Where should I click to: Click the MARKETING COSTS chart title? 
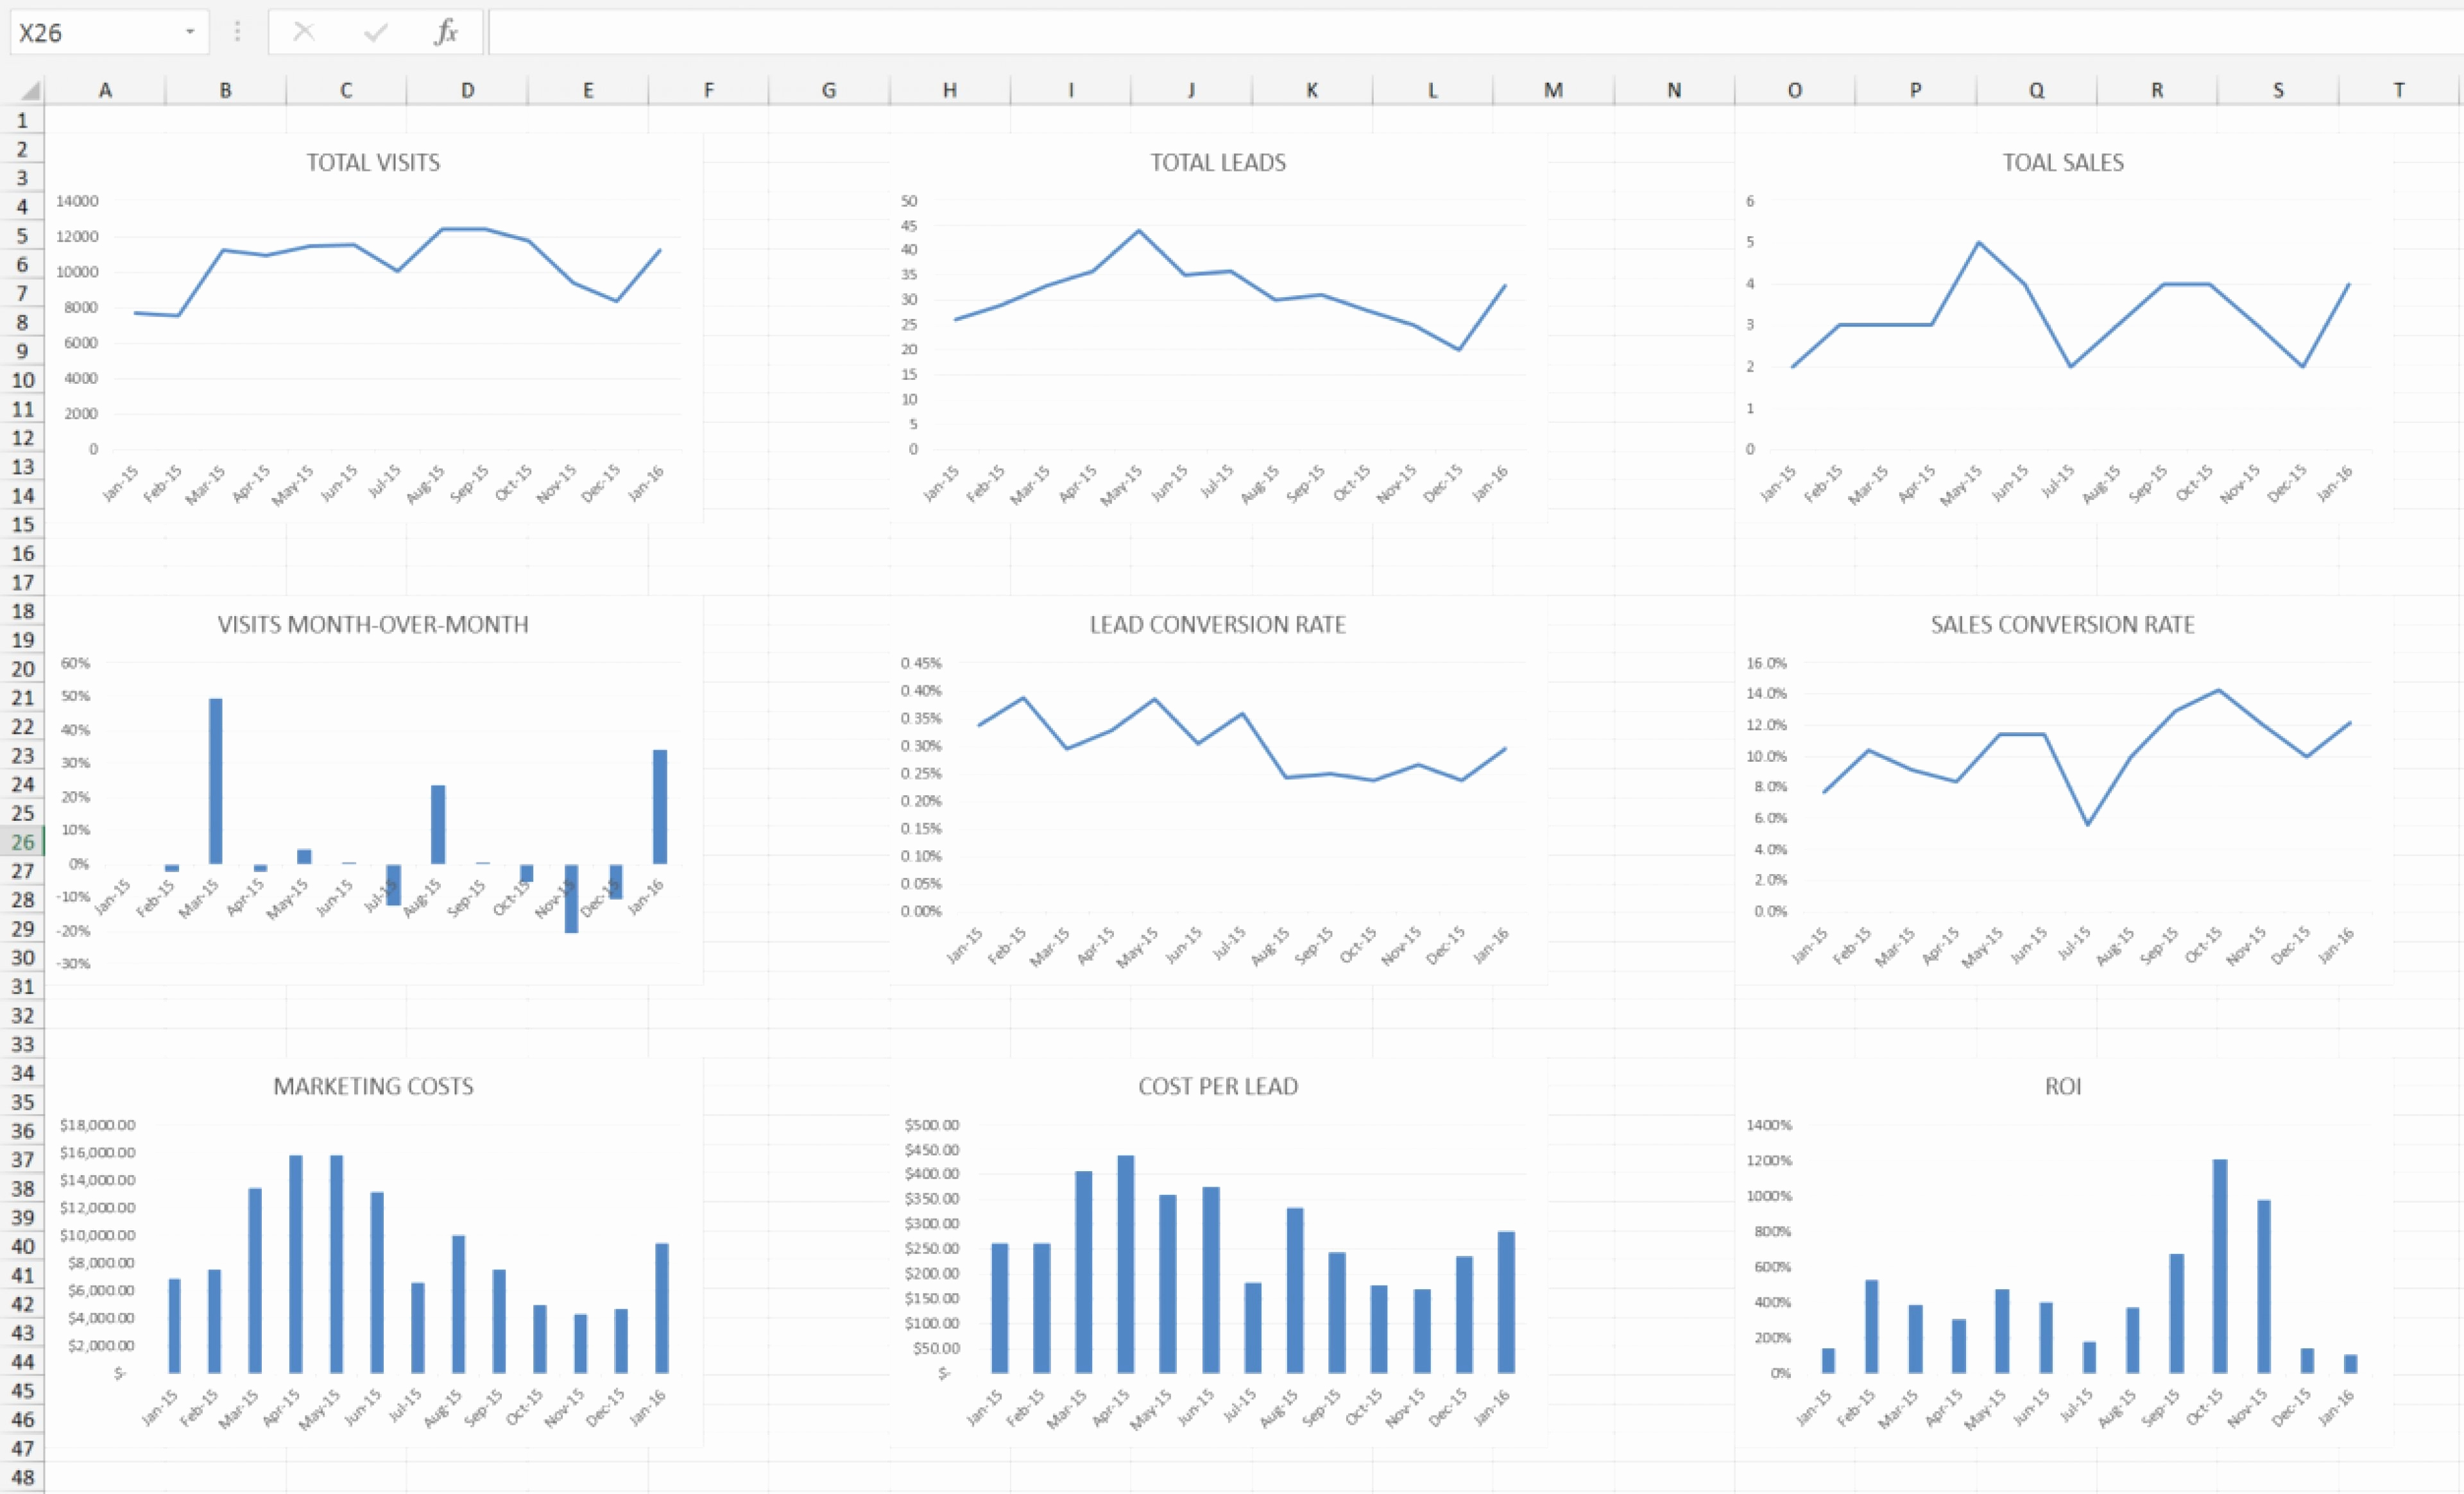point(373,1086)
